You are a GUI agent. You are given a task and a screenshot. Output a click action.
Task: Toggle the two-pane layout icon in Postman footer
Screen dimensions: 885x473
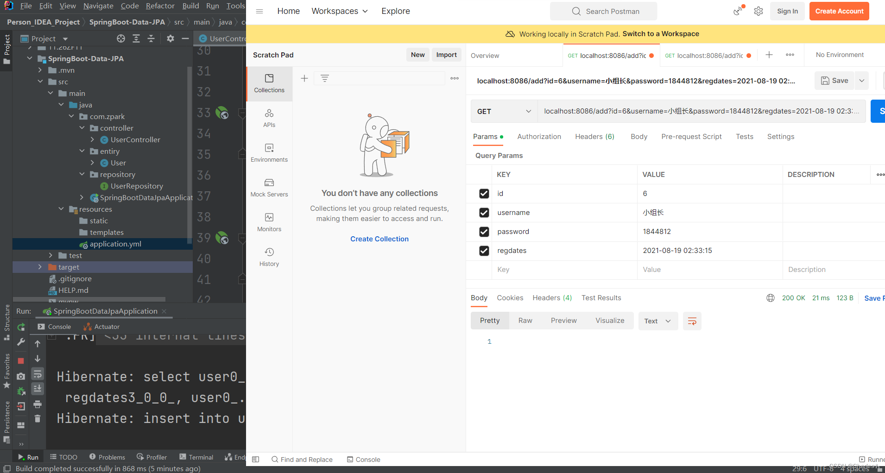click(x=255, y=460)
